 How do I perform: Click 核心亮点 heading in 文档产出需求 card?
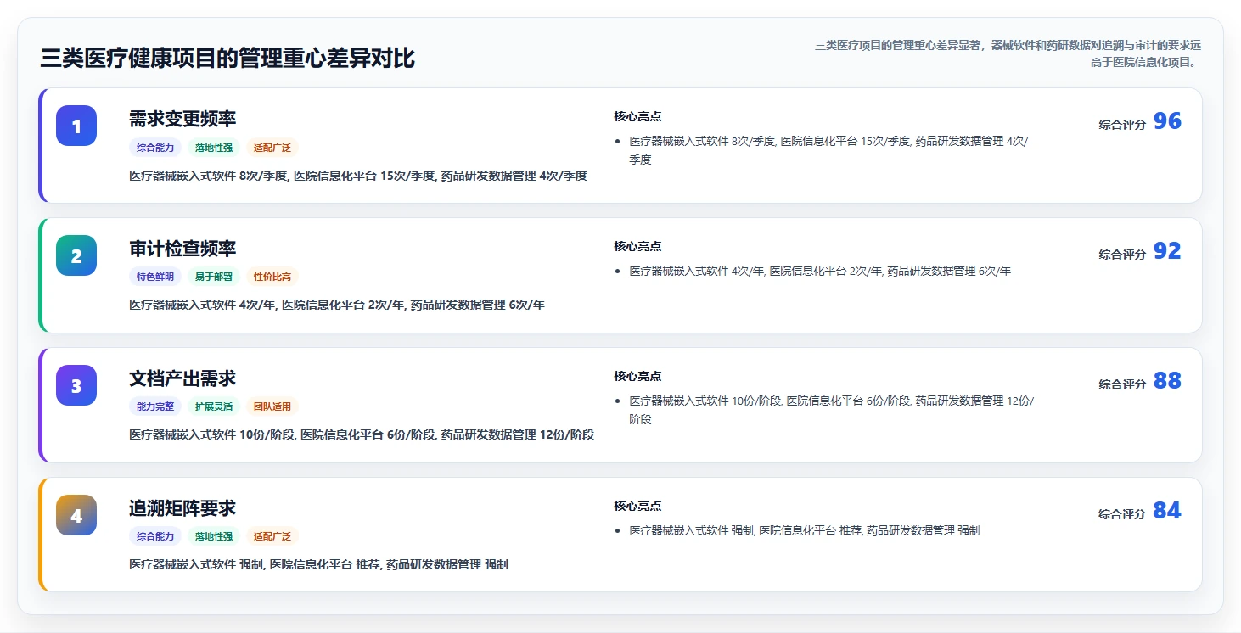pyautogui.click(x=637, y=376)
